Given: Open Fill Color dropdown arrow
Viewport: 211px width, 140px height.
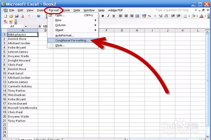Looking at the screenshot, I should click(x=197, y=16).
